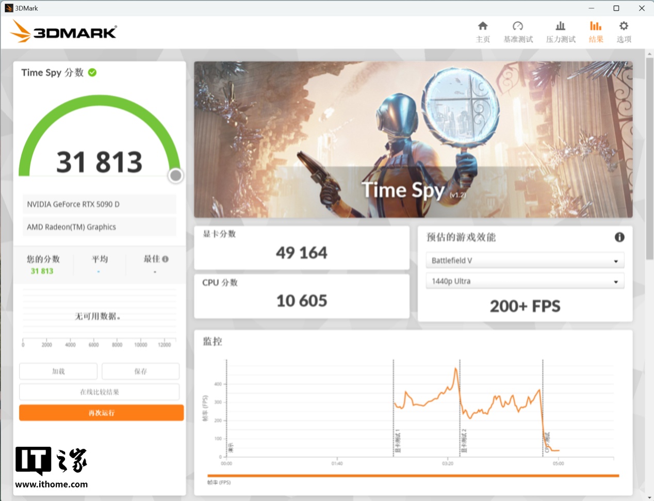Image resolution: width=654 pixels, height=501 pixels.
Task: Click the info icon next to 最佳
Action: 166,259
